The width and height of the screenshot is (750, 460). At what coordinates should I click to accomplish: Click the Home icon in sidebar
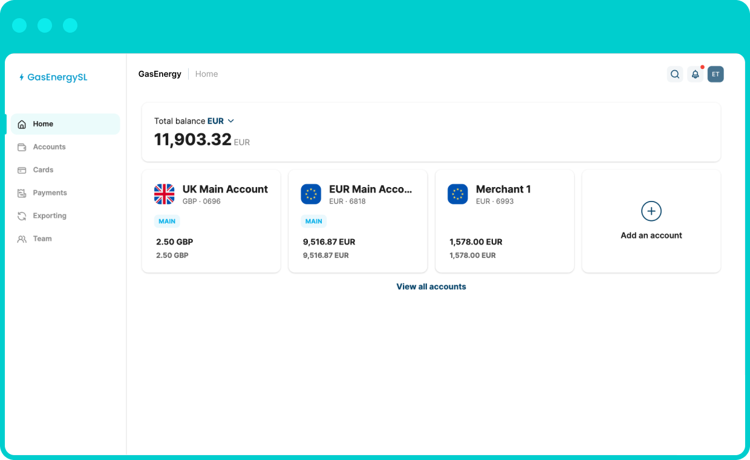(x=22, y=123)
